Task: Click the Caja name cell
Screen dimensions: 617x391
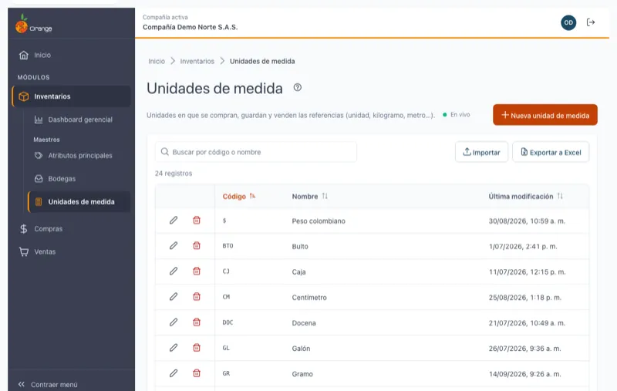Action: click(x=298, y=271)
